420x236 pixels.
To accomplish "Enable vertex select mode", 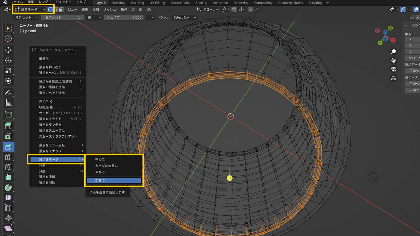I will click(x=50, y=9).
